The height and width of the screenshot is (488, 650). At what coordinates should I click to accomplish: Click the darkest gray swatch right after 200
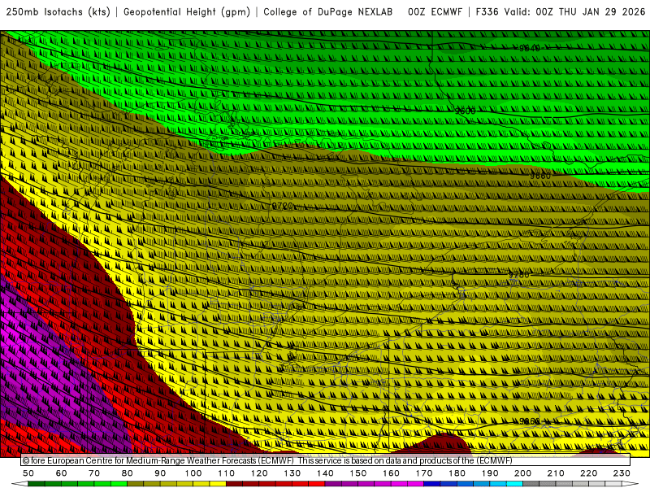531,484
